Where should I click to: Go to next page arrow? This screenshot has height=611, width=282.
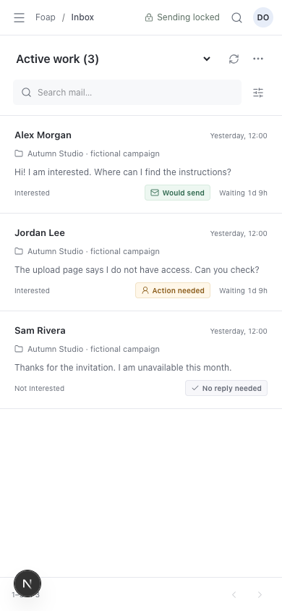(260, 594)
